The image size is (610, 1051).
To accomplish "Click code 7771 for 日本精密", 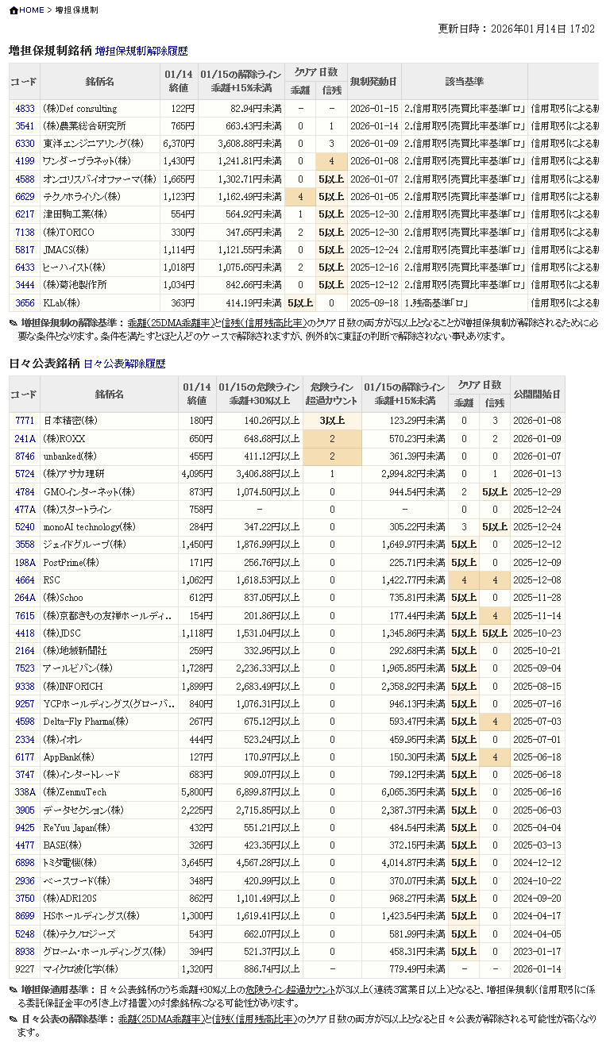I will pyautogui.click(x=25, y=421).
